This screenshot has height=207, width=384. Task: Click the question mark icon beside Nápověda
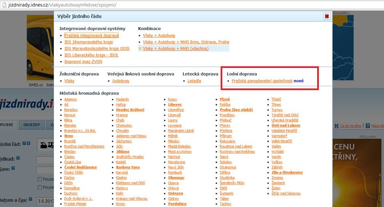(x=368, y=125)
